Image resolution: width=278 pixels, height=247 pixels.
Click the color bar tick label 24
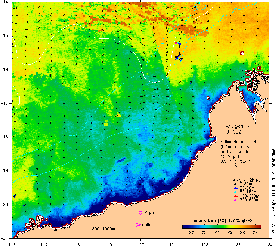217,233
